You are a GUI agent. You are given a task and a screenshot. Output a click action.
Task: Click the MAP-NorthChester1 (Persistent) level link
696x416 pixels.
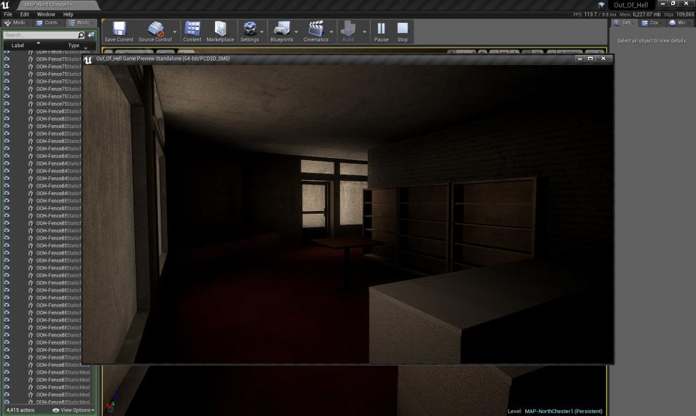click(x=564, y=411)
